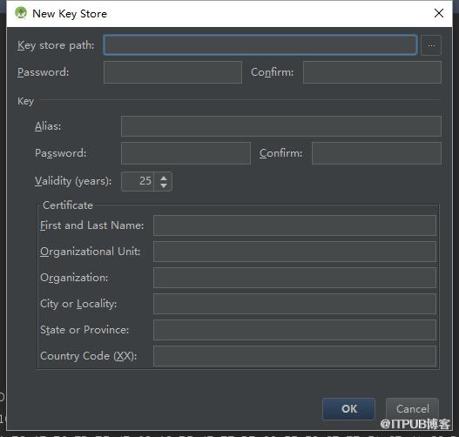The height and width of the screenshot is (437, 459).
Task: Click the Validity years value field
Action: point(138,181)
